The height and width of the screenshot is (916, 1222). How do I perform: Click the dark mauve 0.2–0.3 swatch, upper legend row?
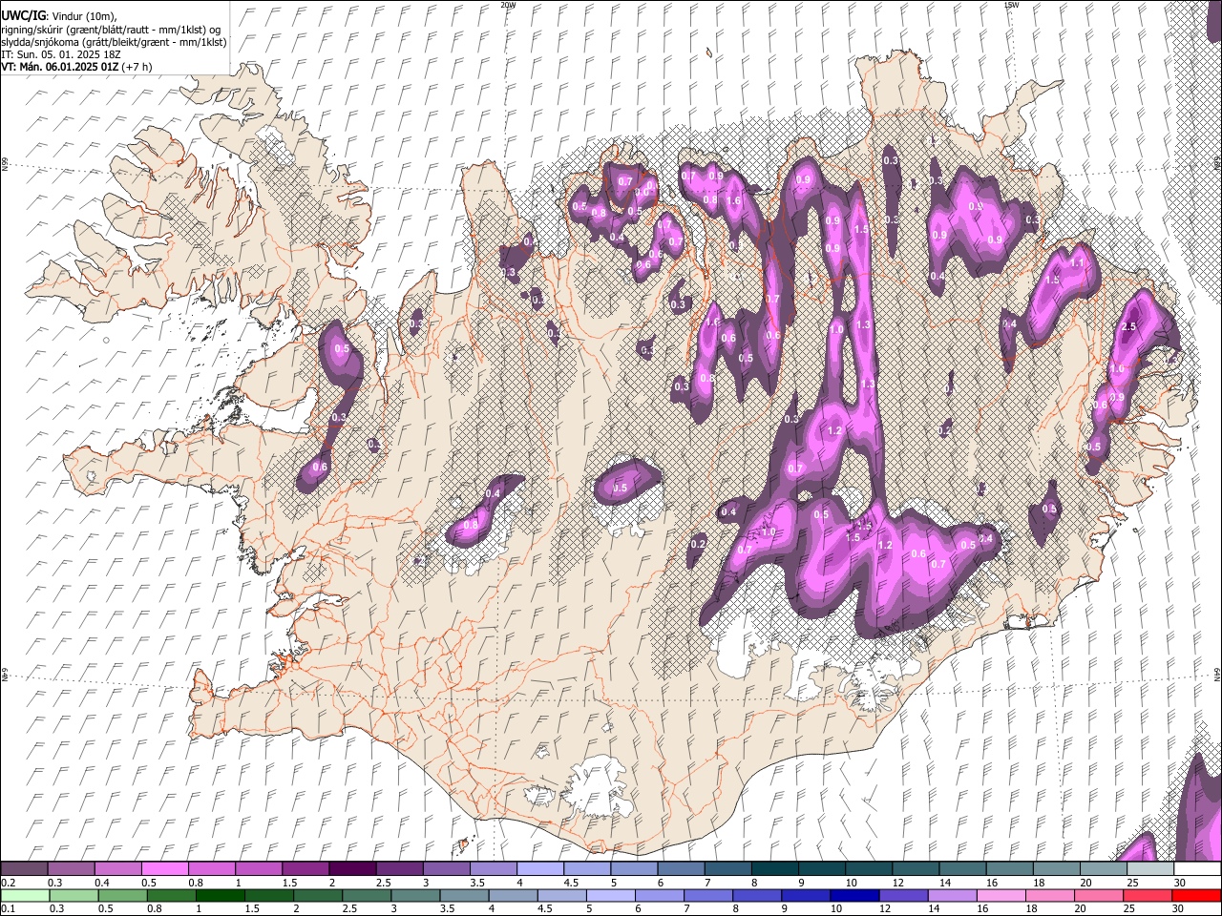click(24, 868)
